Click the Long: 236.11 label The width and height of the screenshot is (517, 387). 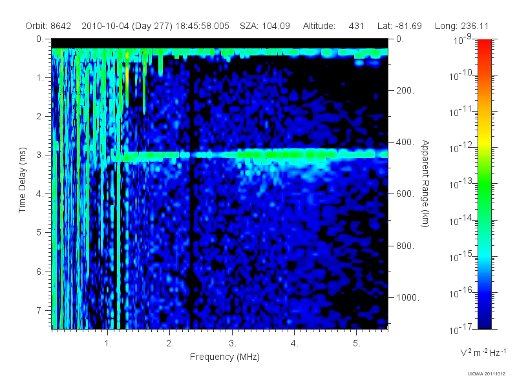tap(461, 26)
